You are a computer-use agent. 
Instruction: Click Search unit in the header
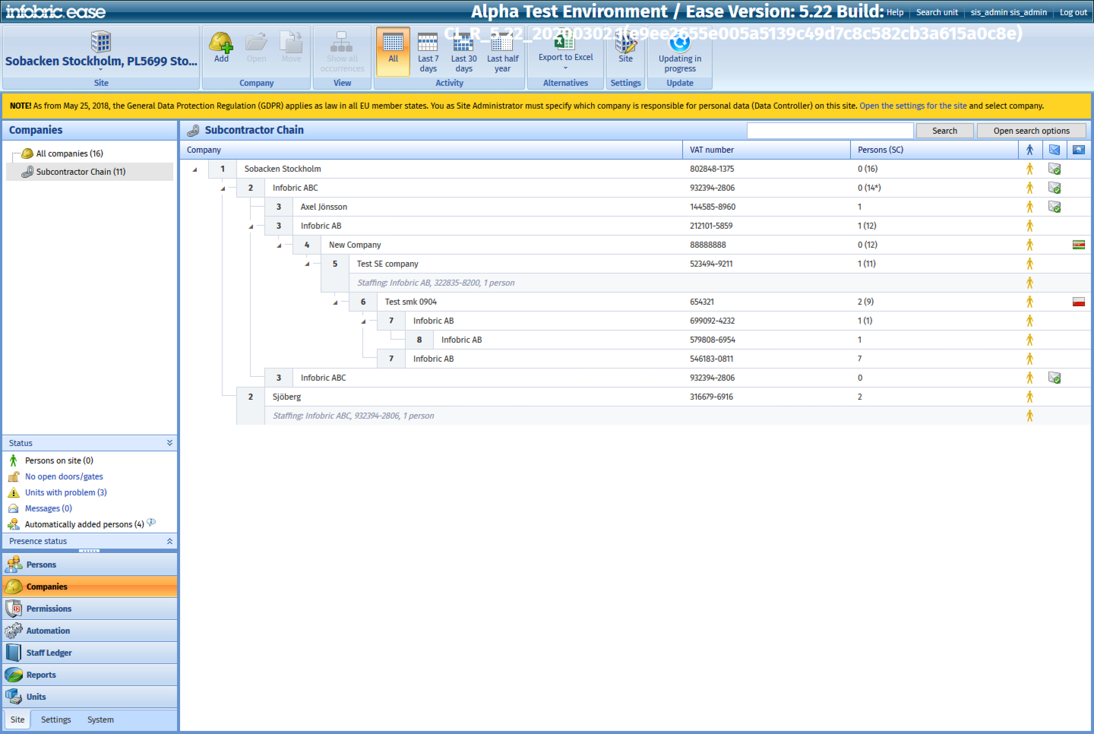click(937, 12)
